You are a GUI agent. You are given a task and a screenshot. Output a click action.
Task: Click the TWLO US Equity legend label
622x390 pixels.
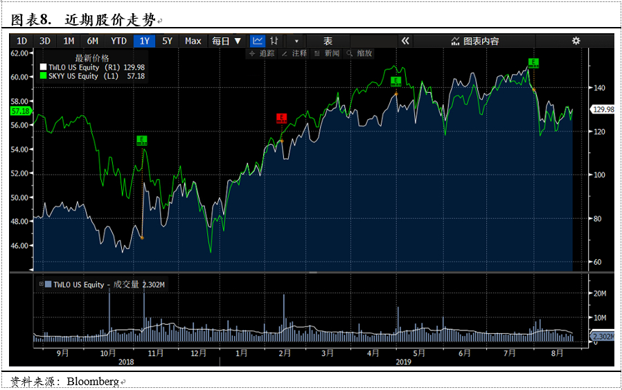pos(74,67)
